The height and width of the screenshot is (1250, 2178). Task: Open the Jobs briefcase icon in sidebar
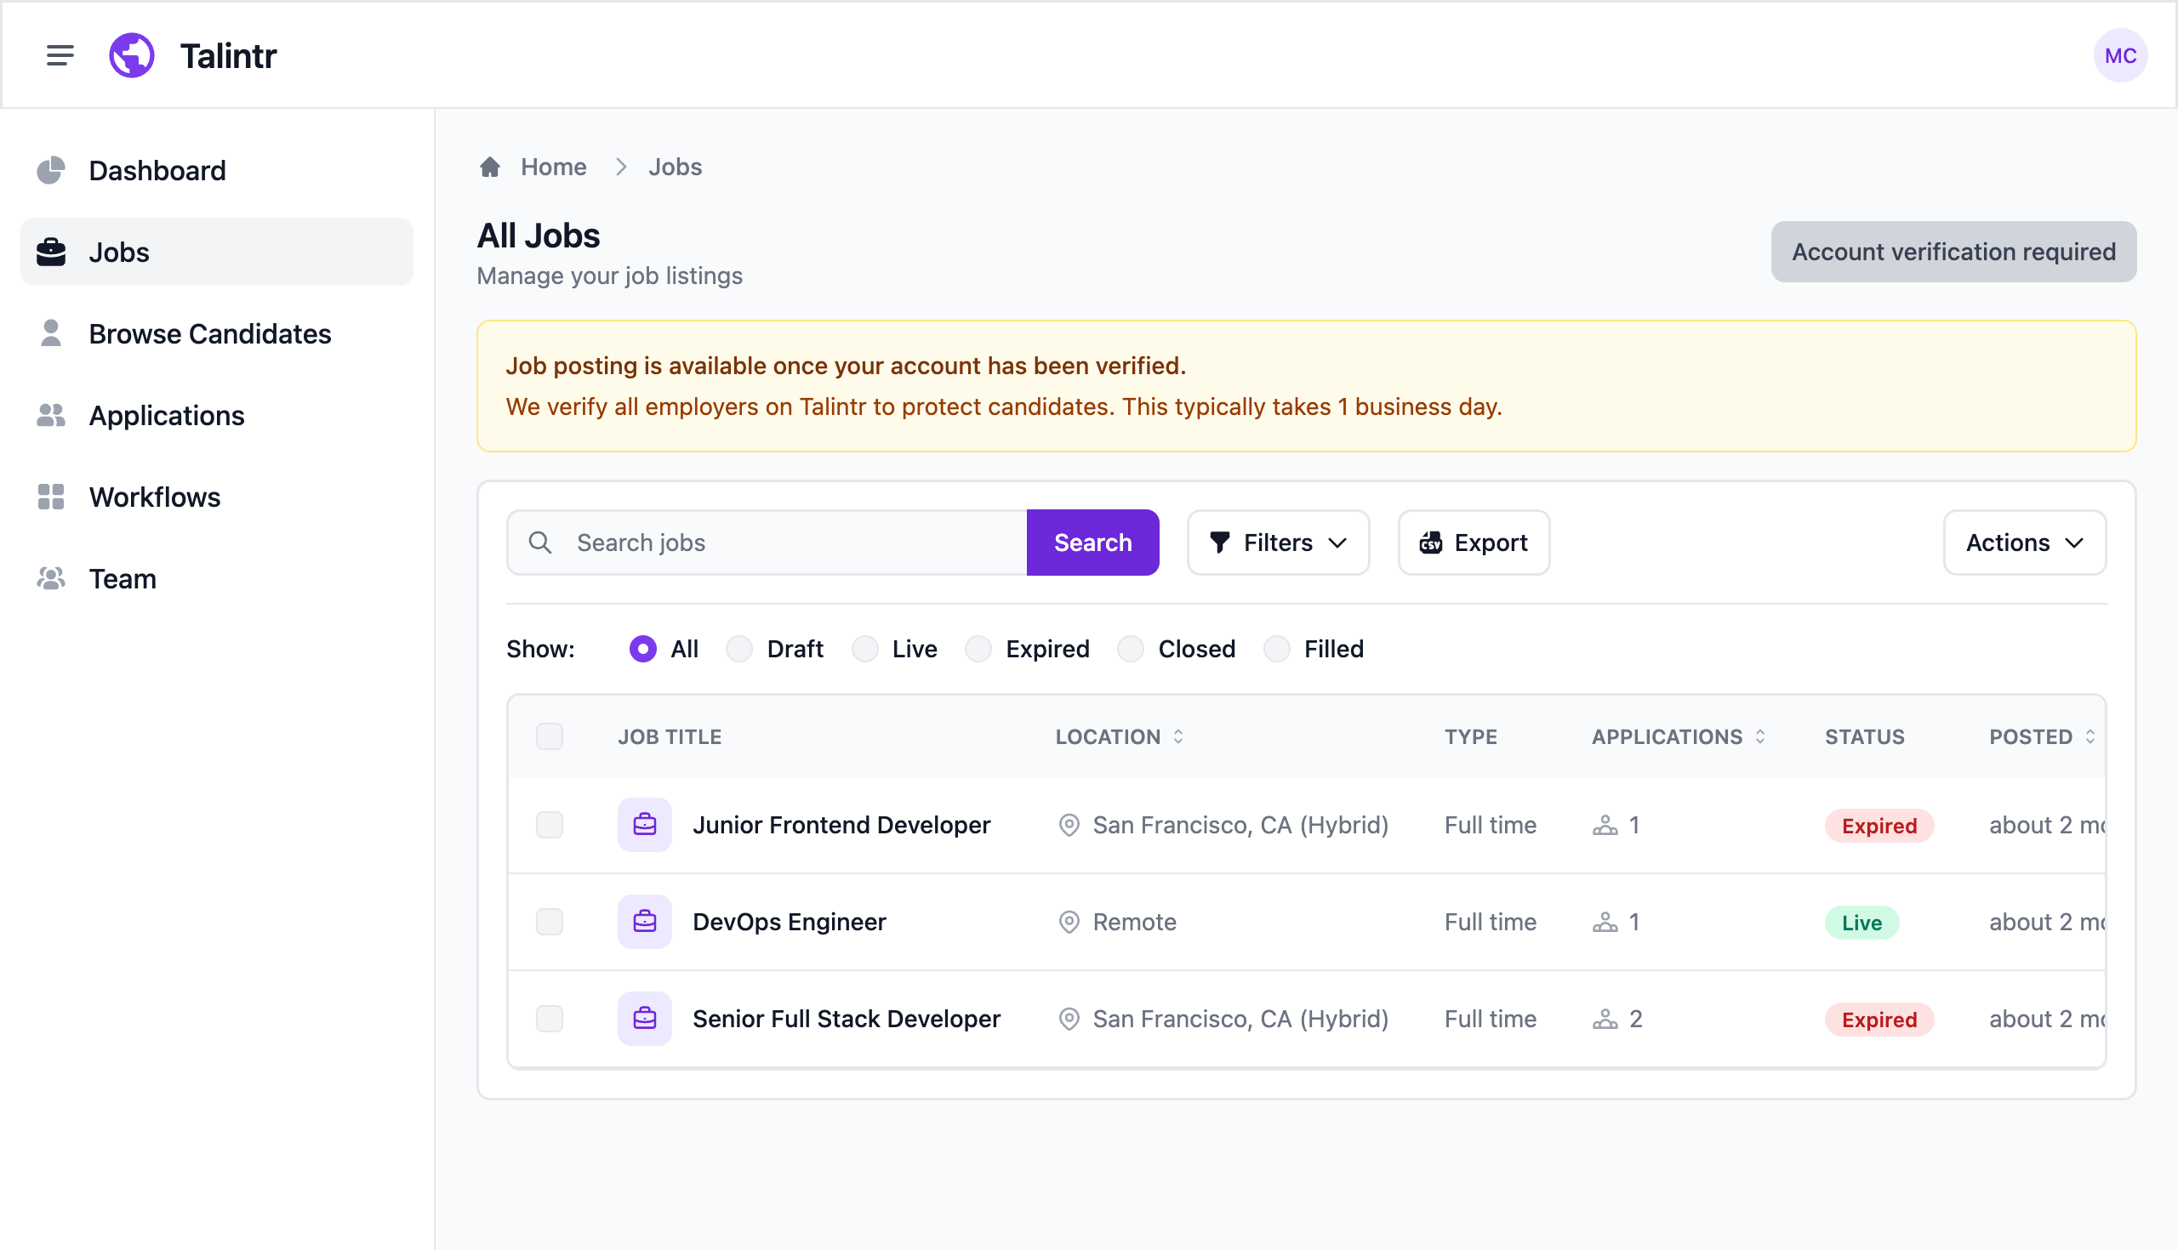51,252
